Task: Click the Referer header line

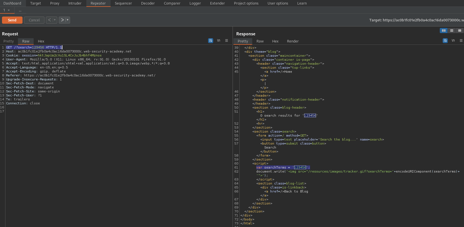Action: click(81, 75)
